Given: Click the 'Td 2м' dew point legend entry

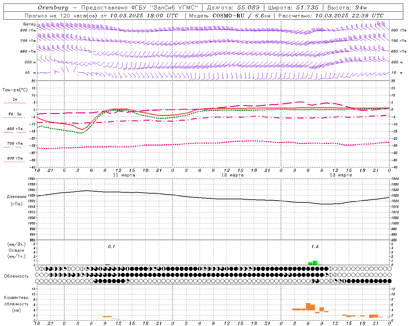Looking at the screenshot, I should (15, 114).
